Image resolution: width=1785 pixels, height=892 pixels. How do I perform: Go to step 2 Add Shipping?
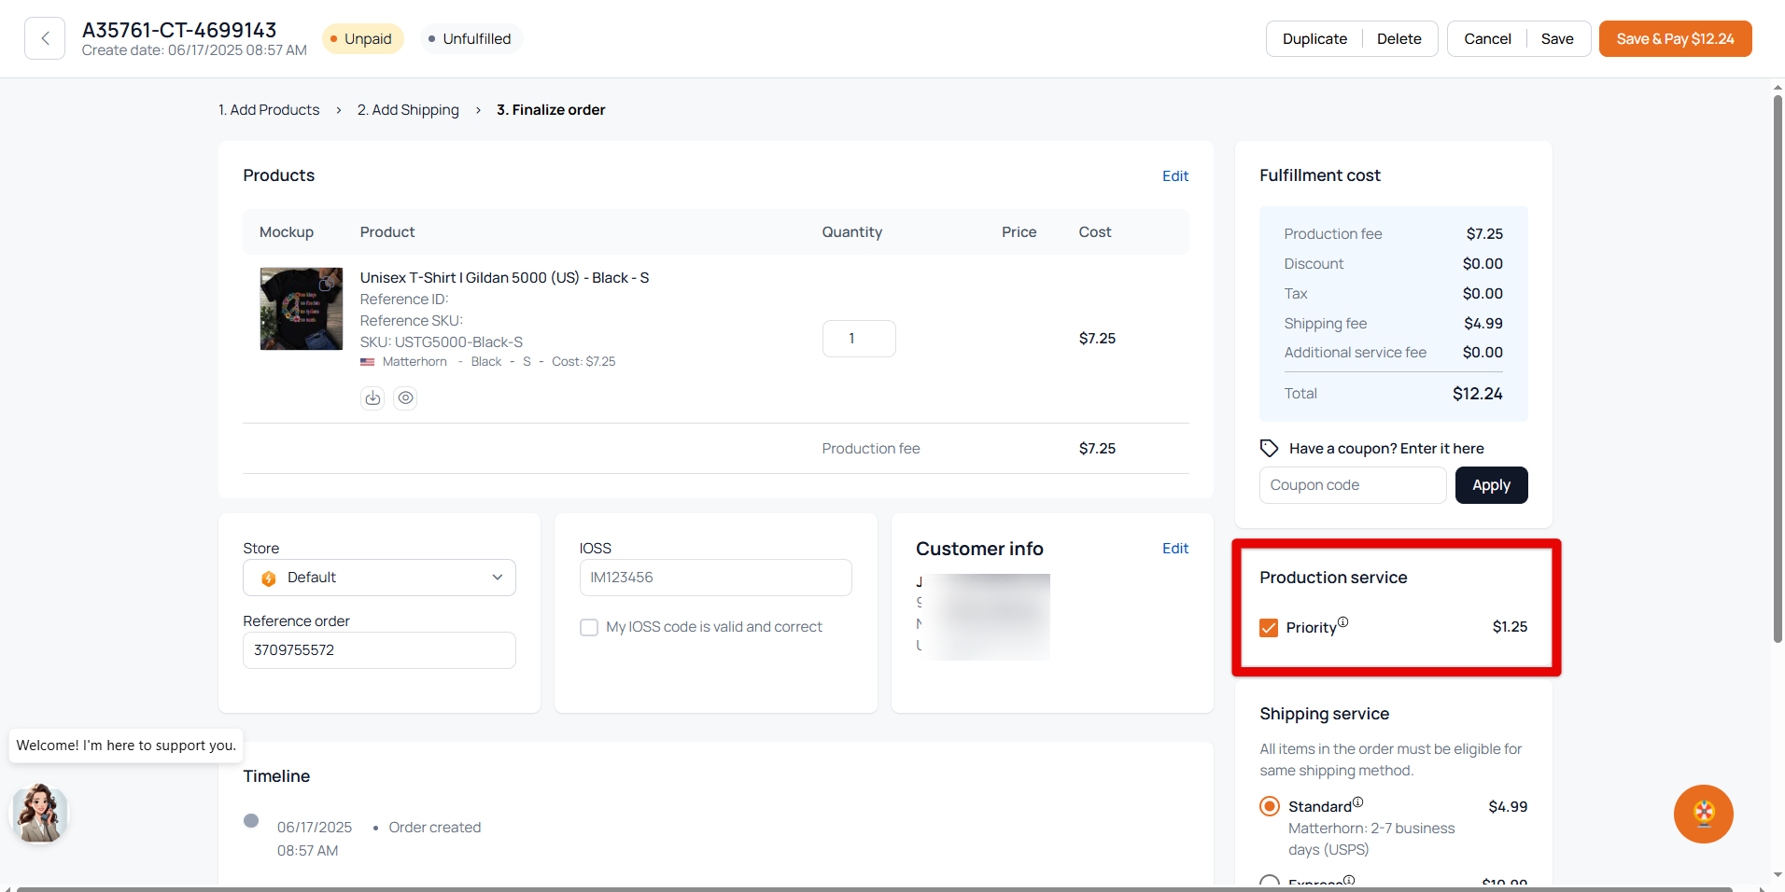coord(408,110)
